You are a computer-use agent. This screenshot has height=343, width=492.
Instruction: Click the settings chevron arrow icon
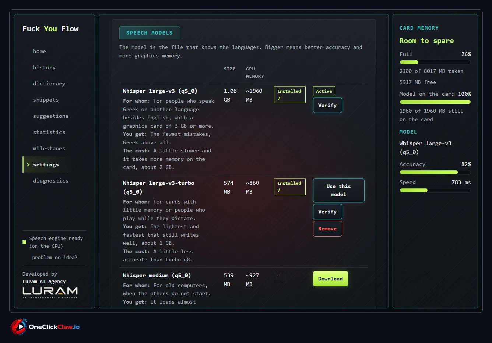(x=28, y=165)
